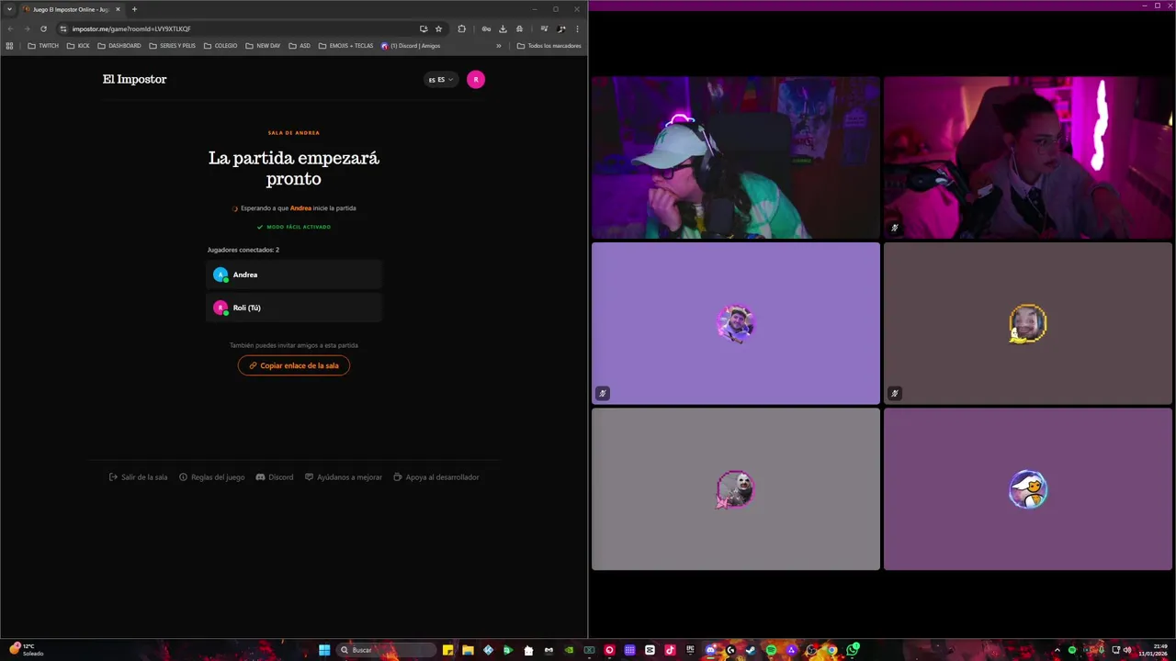The width and height of the screenshot is (1176, 661).
Task: Click the site info icon in address bar
Action: 63,28
